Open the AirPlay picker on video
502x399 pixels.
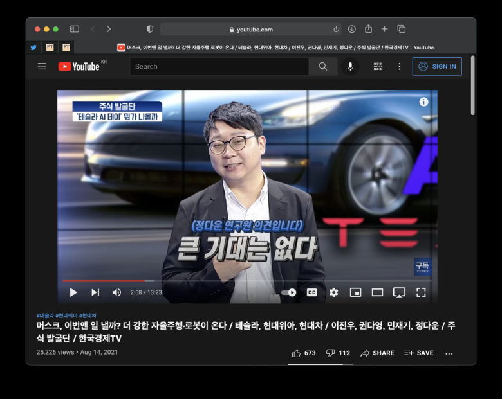click(399, 292)
